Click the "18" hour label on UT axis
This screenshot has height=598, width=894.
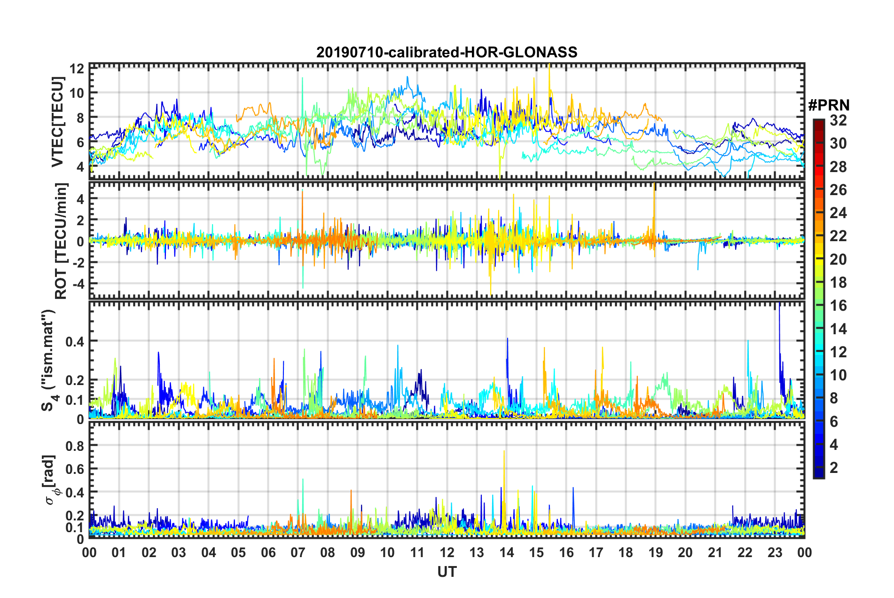point(626,552)
